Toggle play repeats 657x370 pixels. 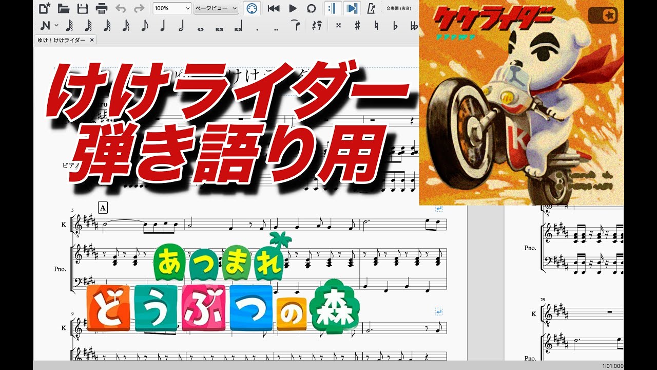coord(332,8)
